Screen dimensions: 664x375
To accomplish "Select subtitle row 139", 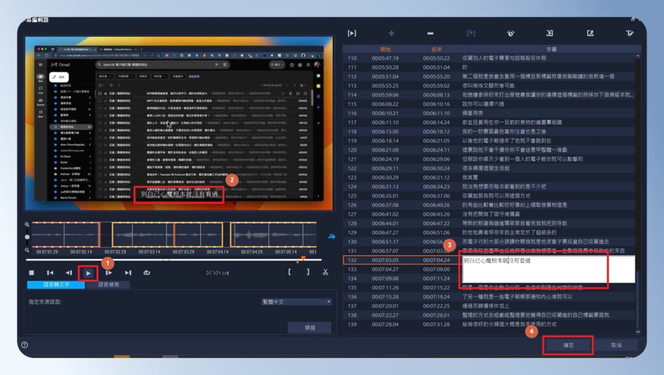I will pyautogui.click(x=489, y=324).
